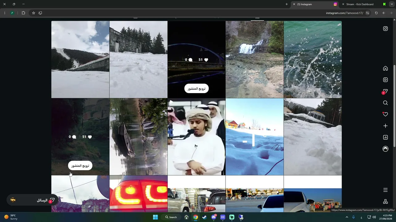Open Discord from the taskbar
The width and height of the screenshot is (396, 222).
213,217
